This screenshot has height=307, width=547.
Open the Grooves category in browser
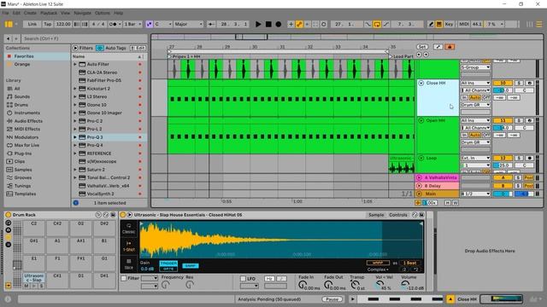coord(23,177)
